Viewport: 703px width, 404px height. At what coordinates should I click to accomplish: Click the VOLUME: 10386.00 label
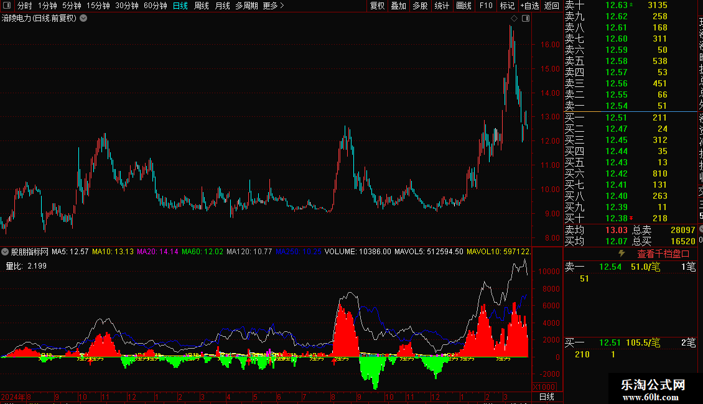click(358, 252)
